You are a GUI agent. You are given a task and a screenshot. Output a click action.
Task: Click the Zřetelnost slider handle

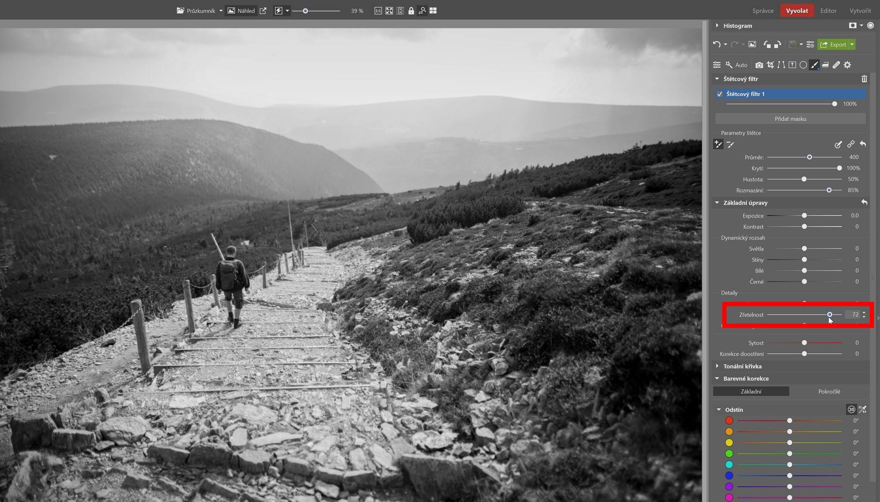[829, 315]
